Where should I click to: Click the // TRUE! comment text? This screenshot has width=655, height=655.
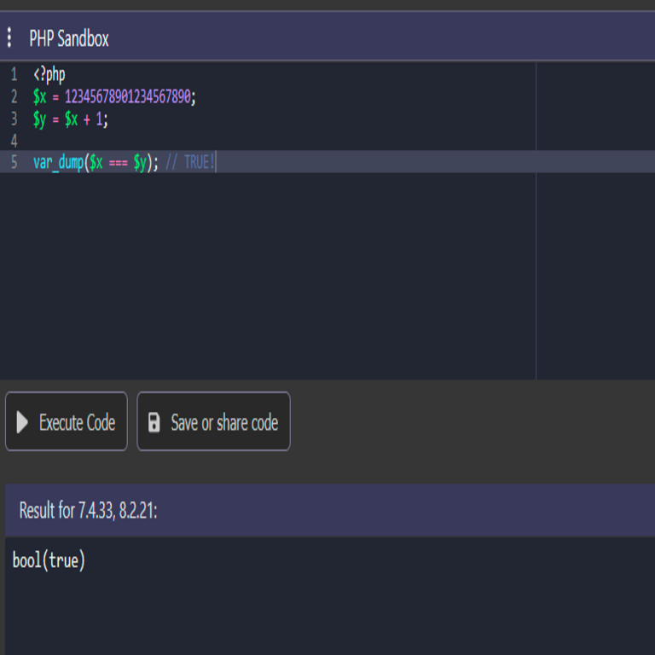[190, 162]
